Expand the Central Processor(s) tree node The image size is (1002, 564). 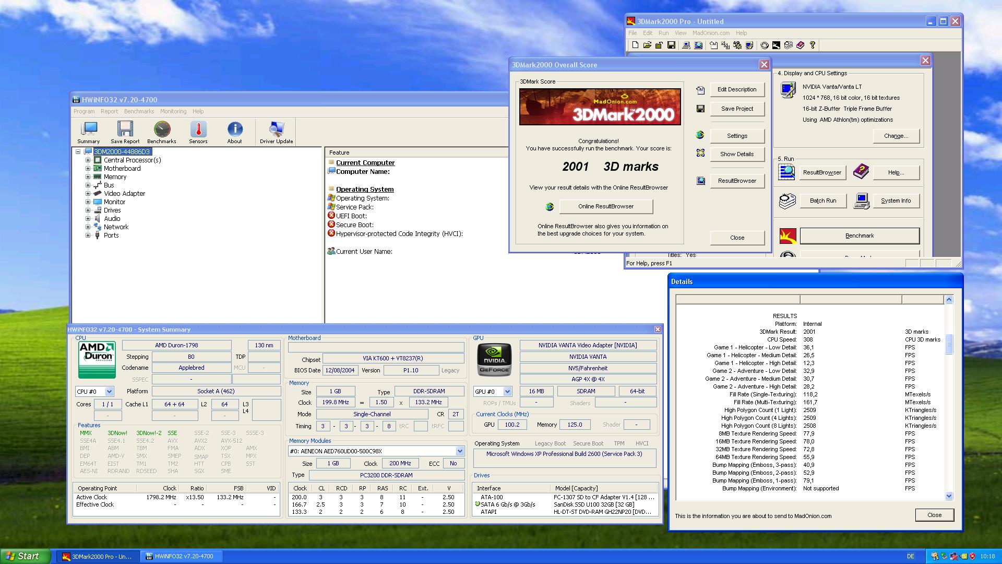coord(88,160)
